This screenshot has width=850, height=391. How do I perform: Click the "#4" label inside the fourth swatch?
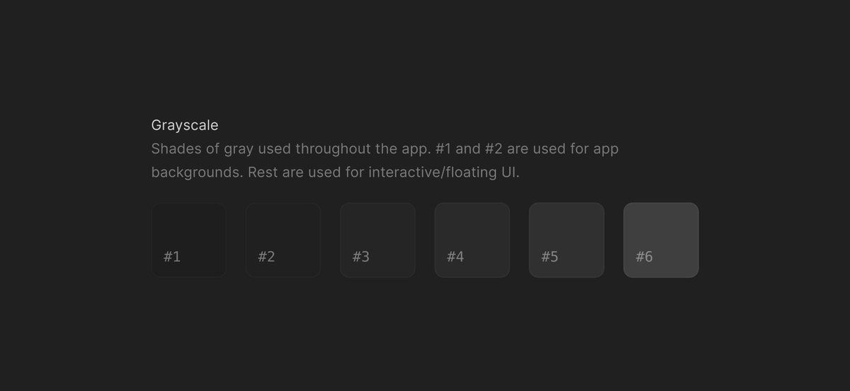pyautogui.click(x=455, y=257)
